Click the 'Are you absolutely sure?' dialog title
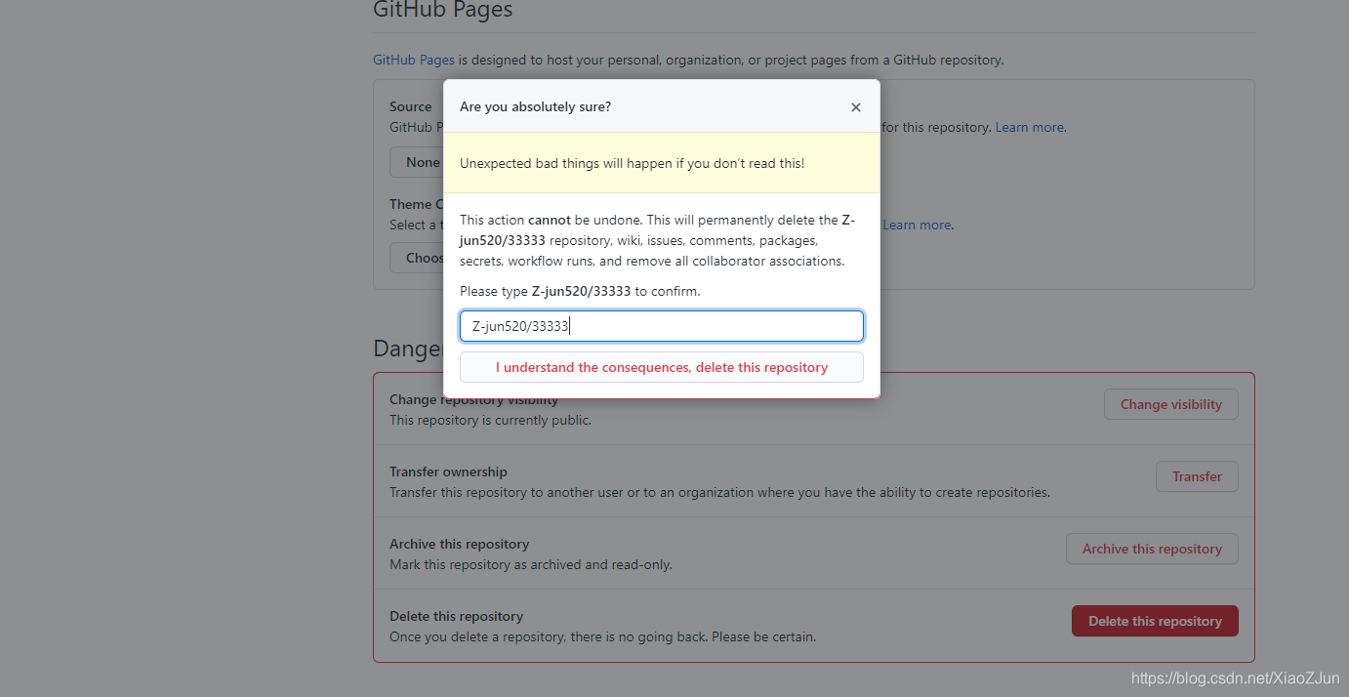This screenshot has width=1349, height=697. (x=535, y=106)
